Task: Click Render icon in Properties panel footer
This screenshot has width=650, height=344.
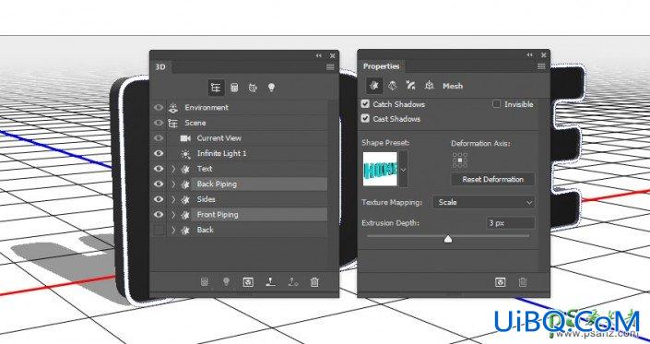Action: 501,282
